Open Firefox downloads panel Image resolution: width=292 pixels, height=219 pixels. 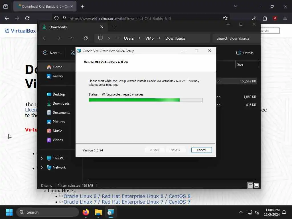click(x=254, y=18)
